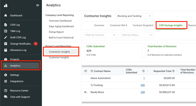Click help icon beside Contract Name
The image size is (196, 106).
click(92, 71)
